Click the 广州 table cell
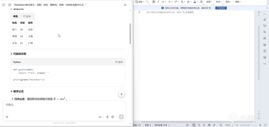 point(30,43)
